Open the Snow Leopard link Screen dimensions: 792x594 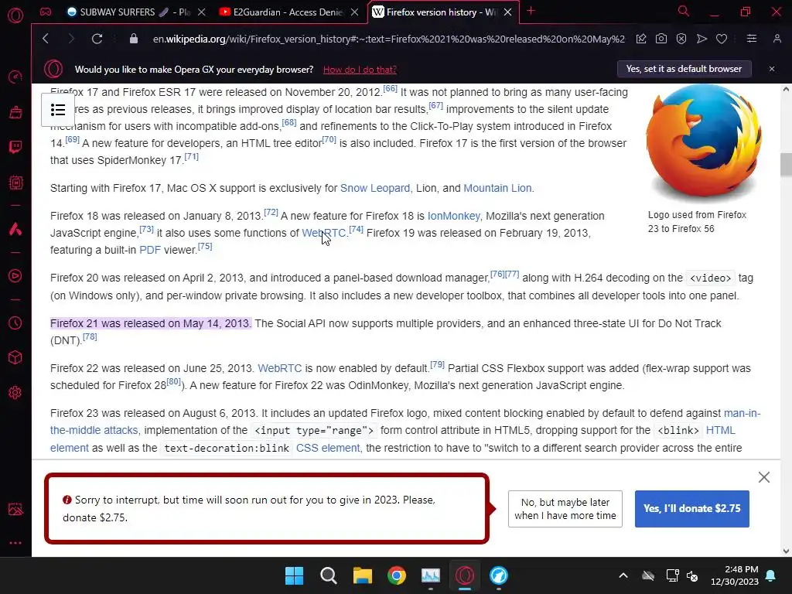pos(375,189)
